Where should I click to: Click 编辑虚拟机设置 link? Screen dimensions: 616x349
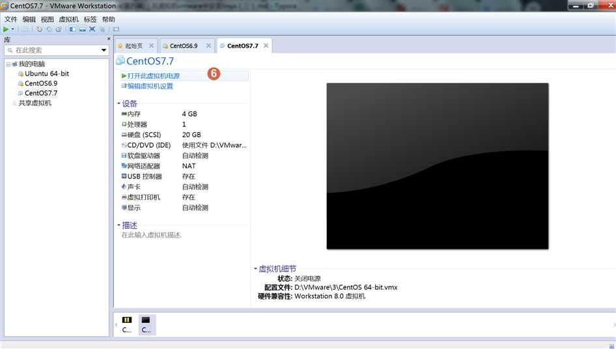click(150, 86)
